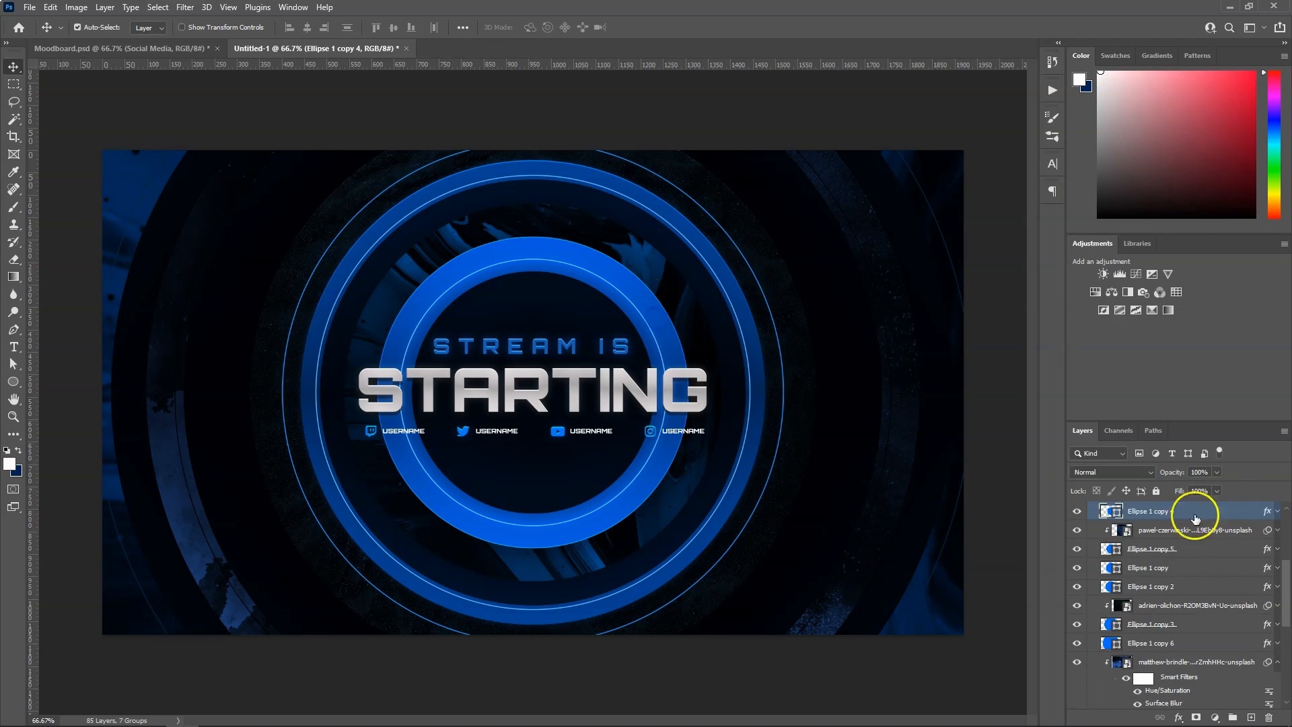Viewport: 1292px width, 727px height.
Task: Select the Magic Wand tool
Action: pos(13,119)
